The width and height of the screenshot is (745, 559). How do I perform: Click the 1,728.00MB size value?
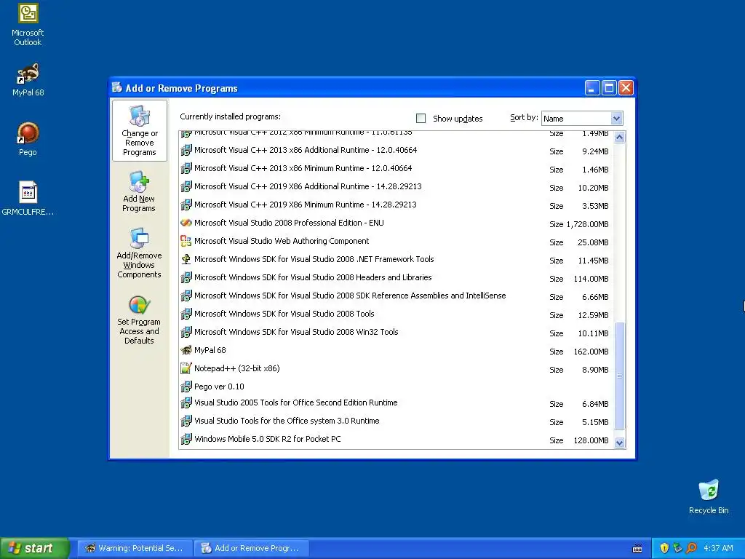click(x=587, y=224)
